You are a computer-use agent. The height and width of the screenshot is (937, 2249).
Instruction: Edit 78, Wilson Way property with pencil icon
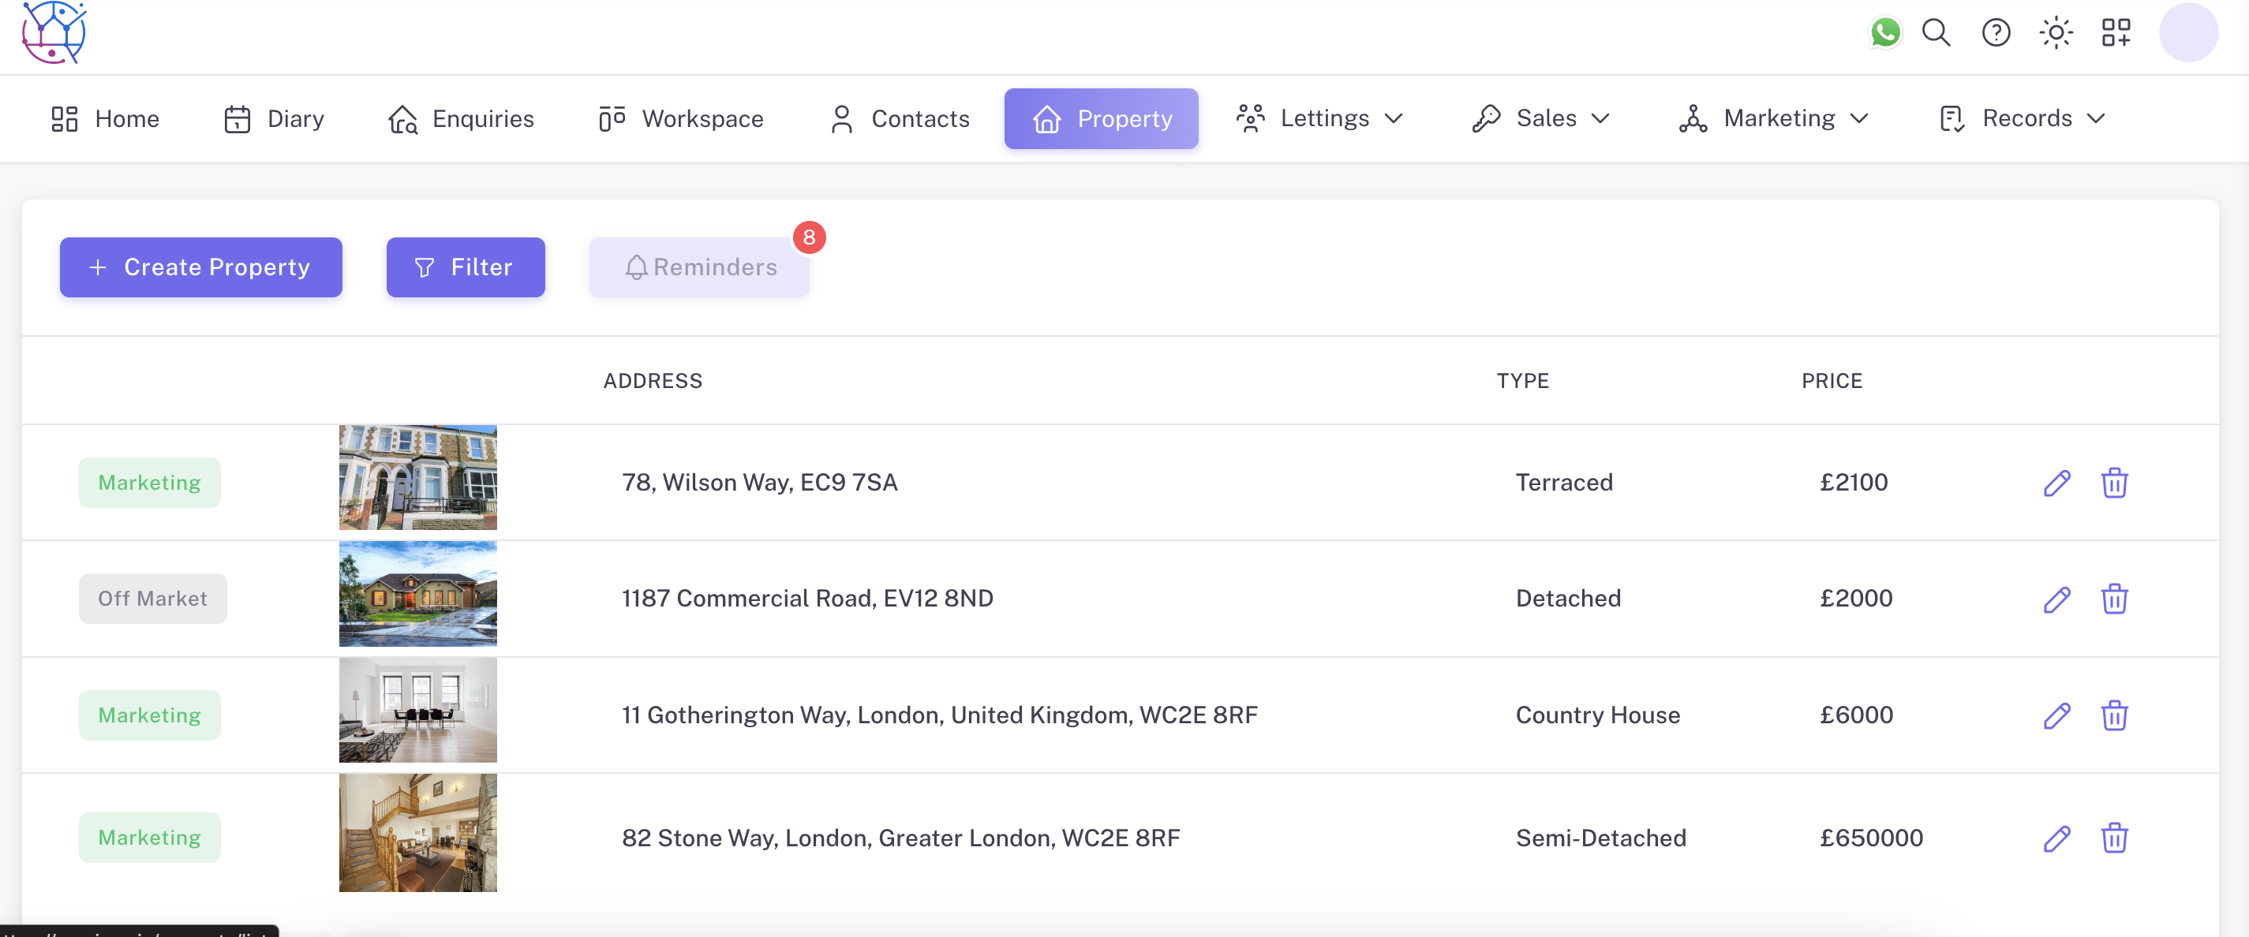2057,483
